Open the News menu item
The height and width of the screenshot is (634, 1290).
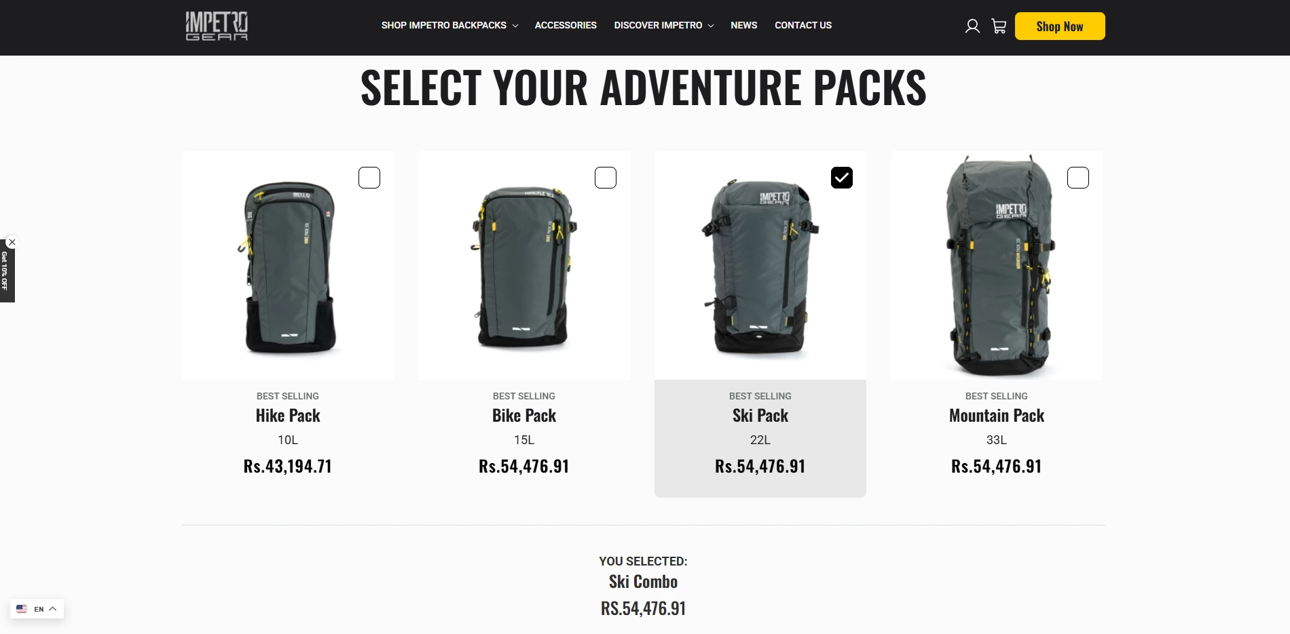(x=743, y=25)
